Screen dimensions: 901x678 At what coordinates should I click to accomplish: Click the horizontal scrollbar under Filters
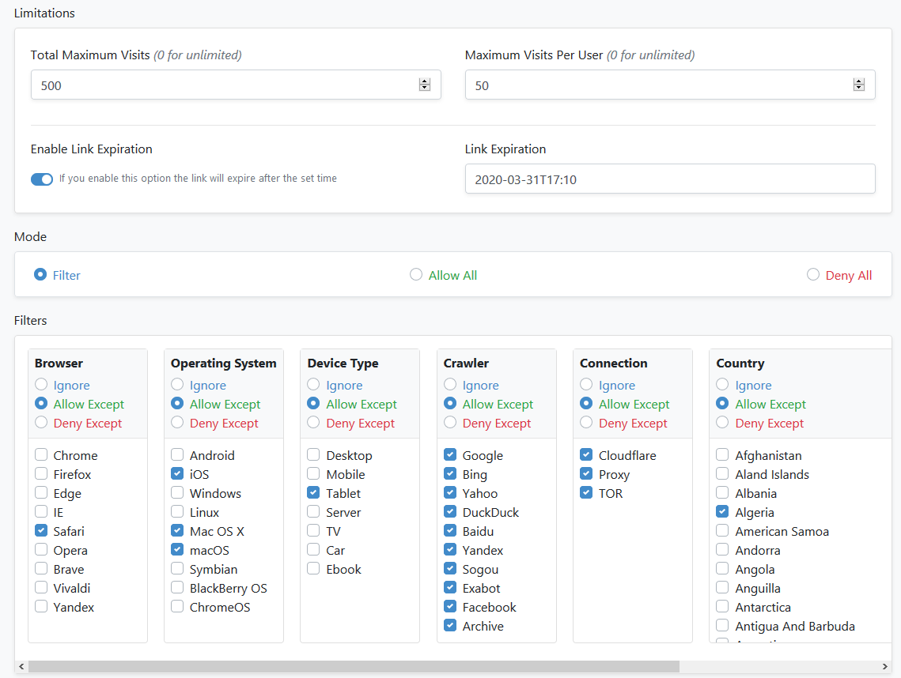[354, 667]
